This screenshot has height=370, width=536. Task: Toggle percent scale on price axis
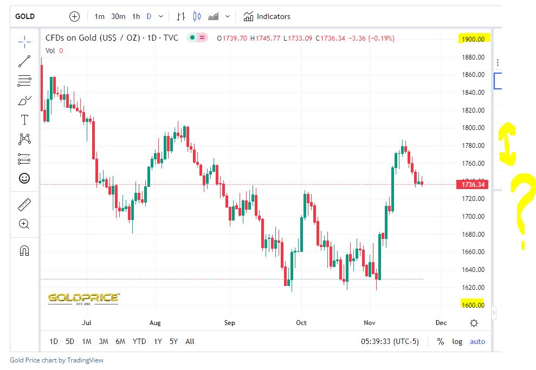coord(441,341)
